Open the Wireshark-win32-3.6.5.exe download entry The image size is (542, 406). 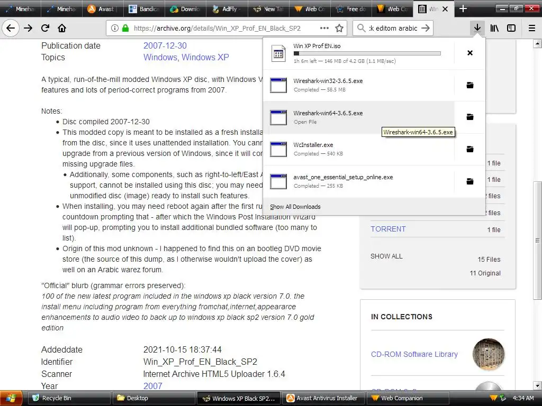pos(358,85)
